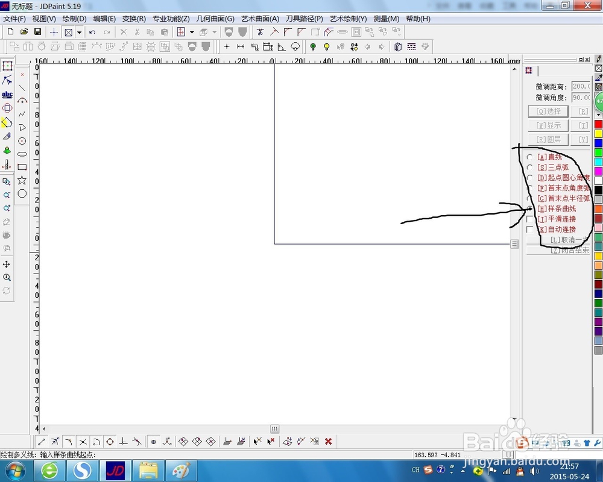Select the circle draw tool
Viewport: 603px width, 482px height.
click(x=22, y=141)
